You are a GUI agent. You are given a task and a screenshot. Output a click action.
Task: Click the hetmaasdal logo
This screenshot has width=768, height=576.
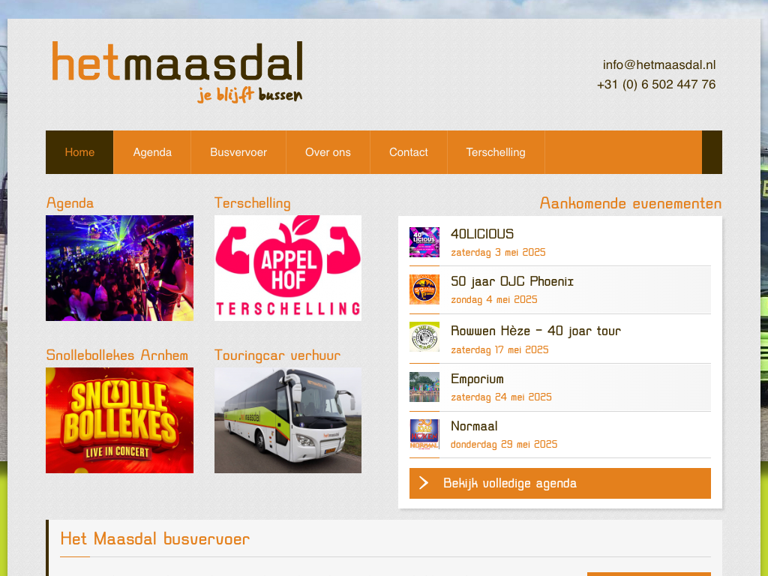(177, 72)
